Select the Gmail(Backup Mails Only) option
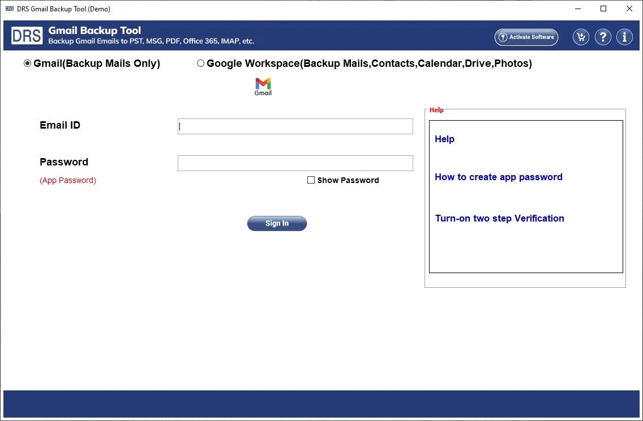643x421 pixels. 27,63
